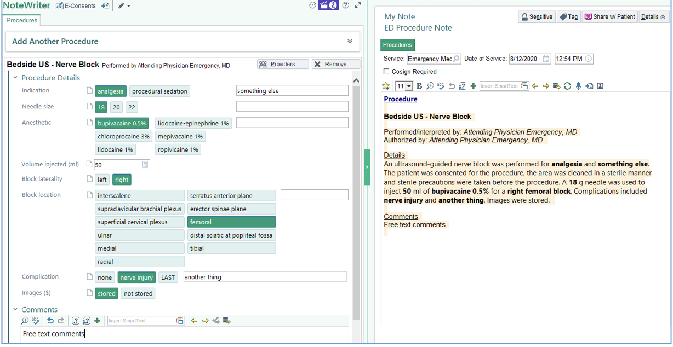This screenshot has height=347, width=673.
Task: Click the note icon beside Anesthetic row
Action: tap(89, 122)
